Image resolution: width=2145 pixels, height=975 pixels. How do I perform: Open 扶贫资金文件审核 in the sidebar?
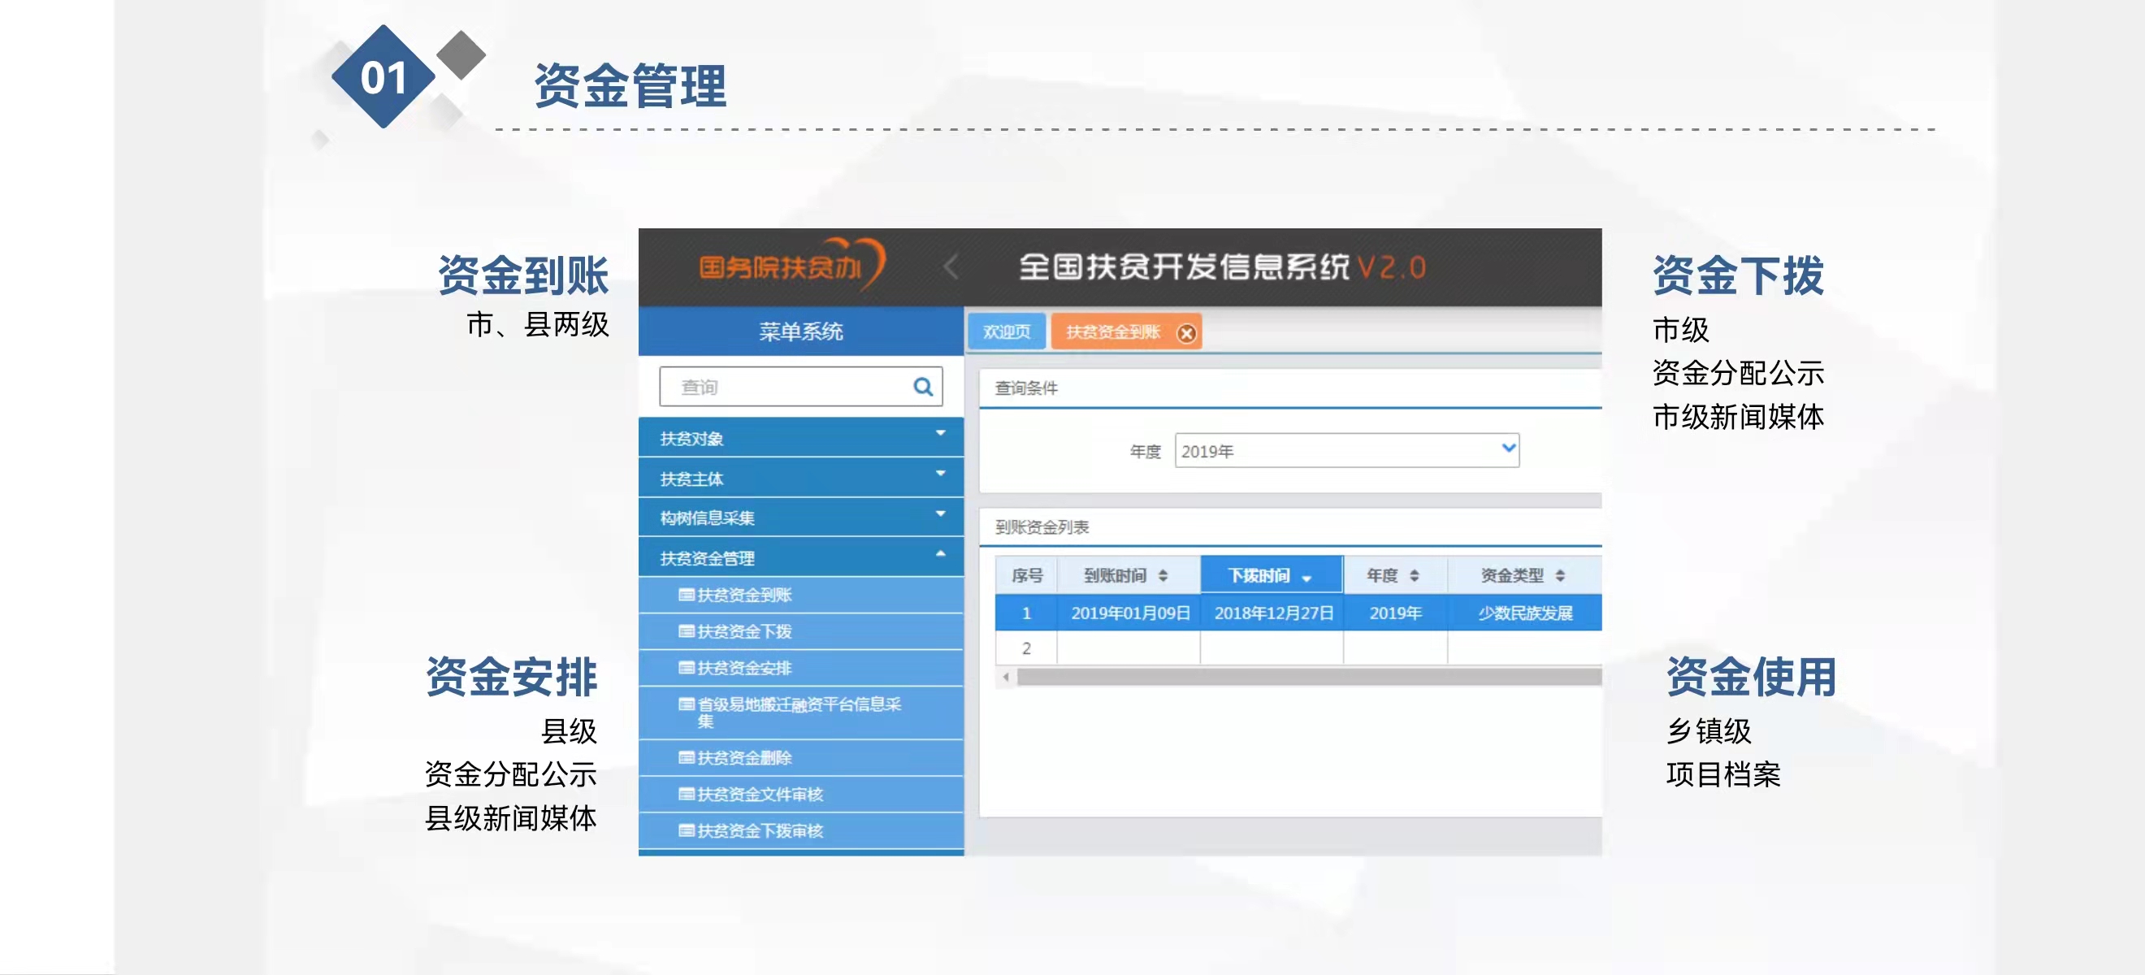(800, 795)
